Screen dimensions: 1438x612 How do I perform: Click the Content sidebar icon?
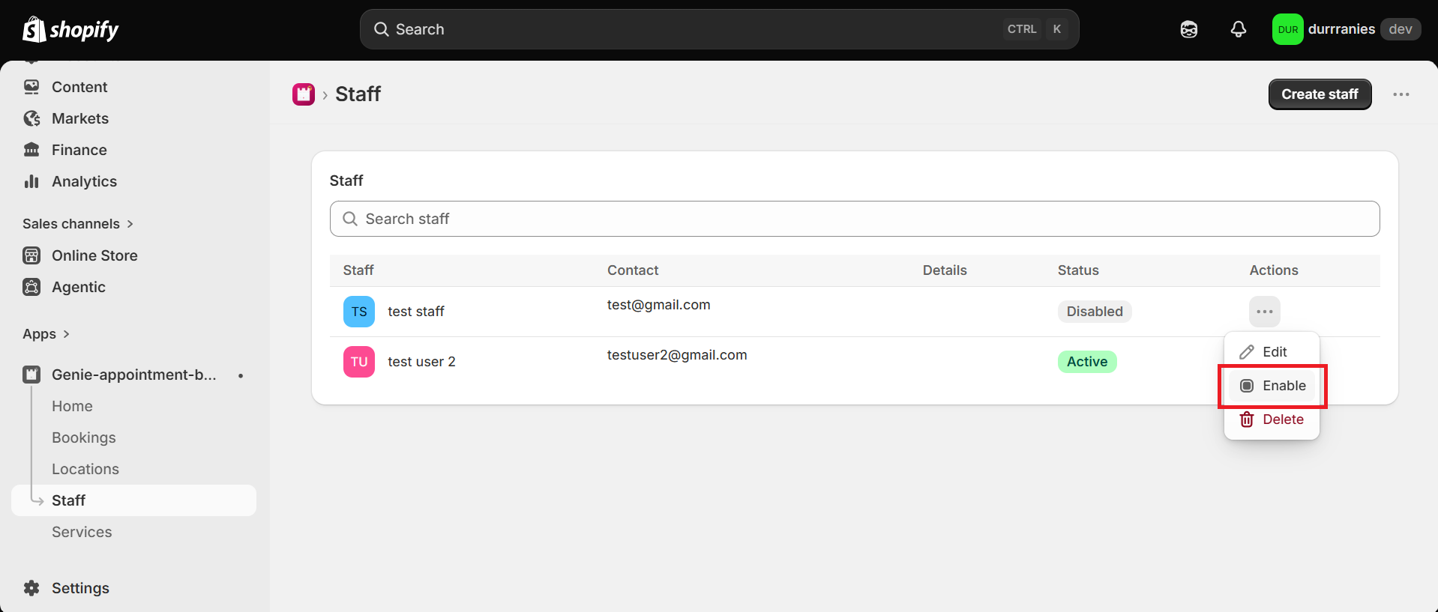(x=31, y=87)
